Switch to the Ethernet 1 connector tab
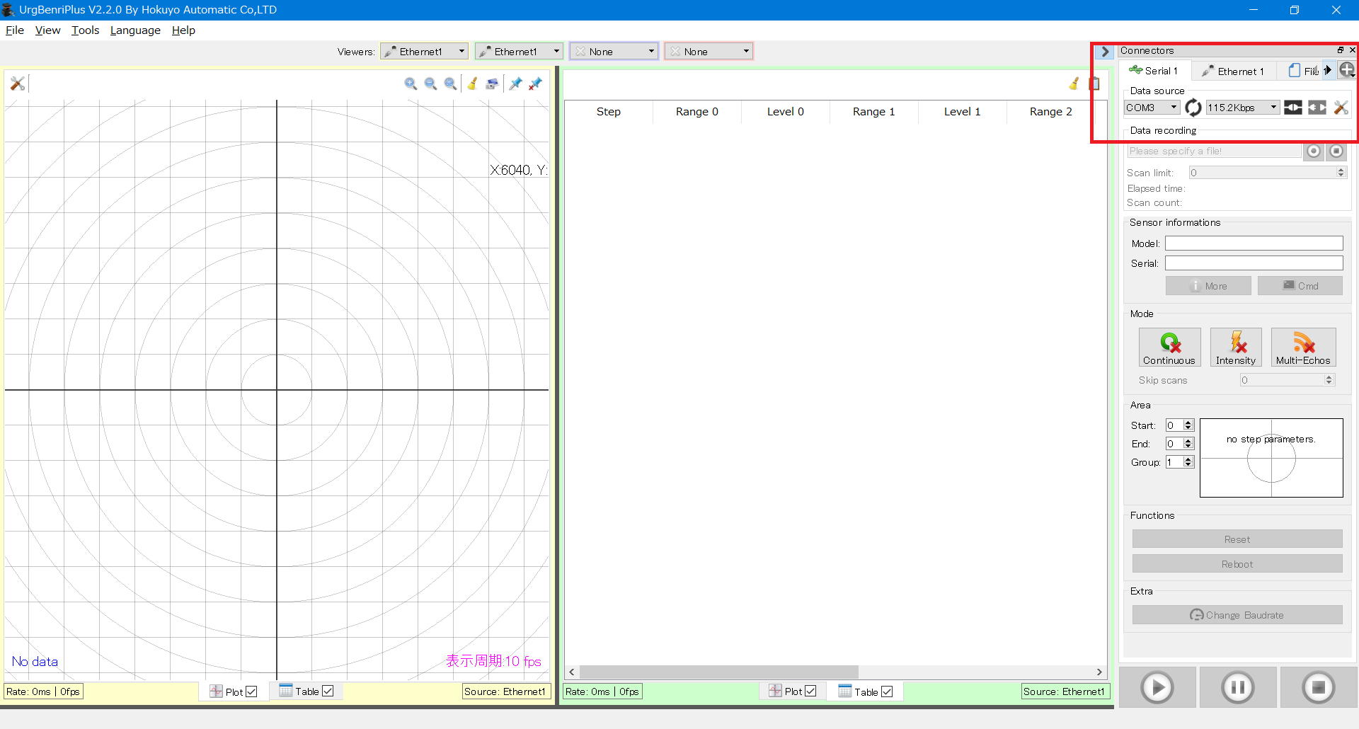This screenshot has width=1359, height=729. point(1234,71)
